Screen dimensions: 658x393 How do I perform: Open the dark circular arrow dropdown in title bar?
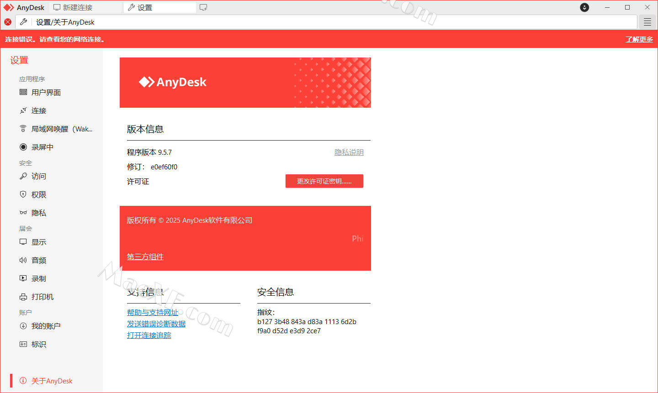click(x=584, y=7)
